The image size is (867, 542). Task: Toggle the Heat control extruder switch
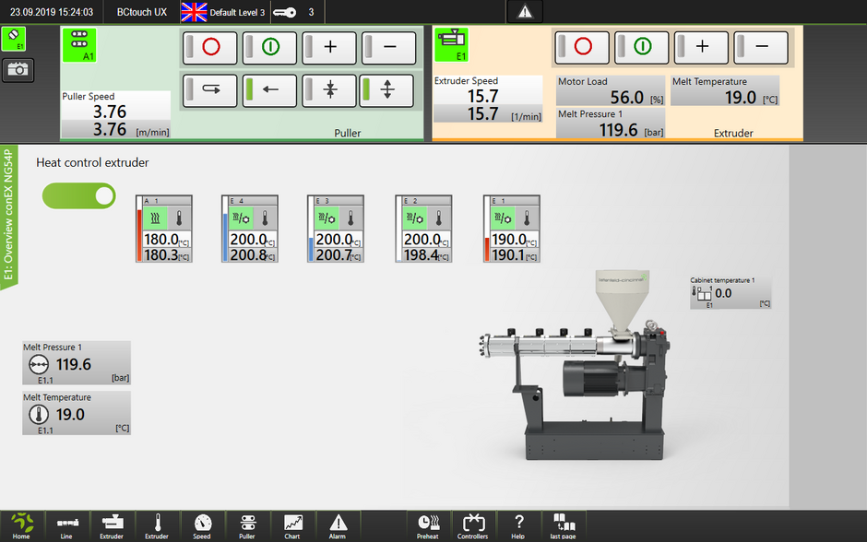(79, 195)
